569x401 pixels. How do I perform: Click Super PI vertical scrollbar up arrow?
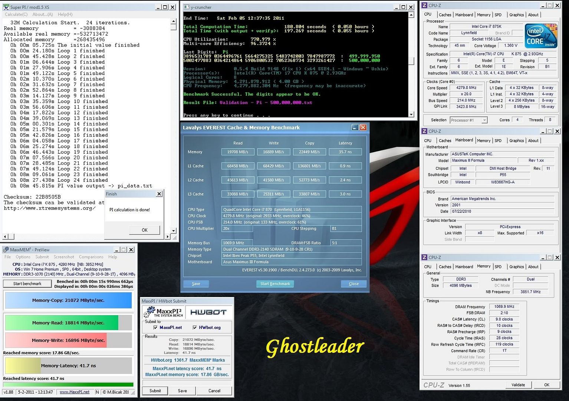(173, 21)
